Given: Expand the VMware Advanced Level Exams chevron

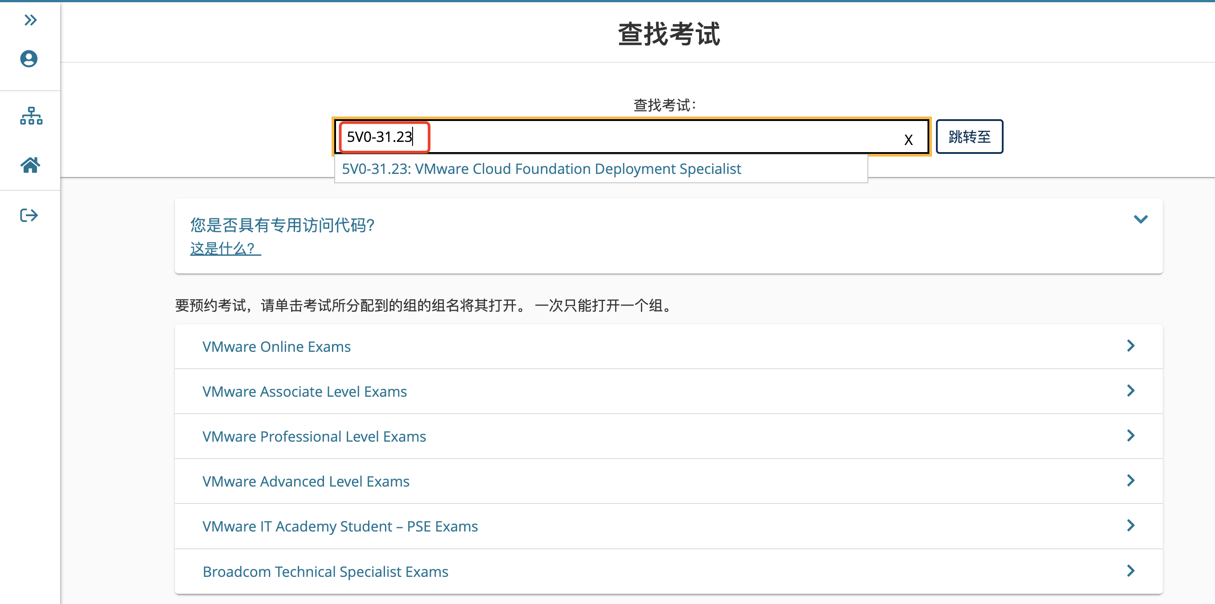Looking at the screenshot, I should [1130, 480].
